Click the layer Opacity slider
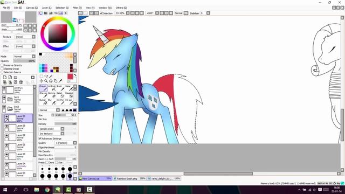This screenshot has width=345, height=194. point(24,61)
